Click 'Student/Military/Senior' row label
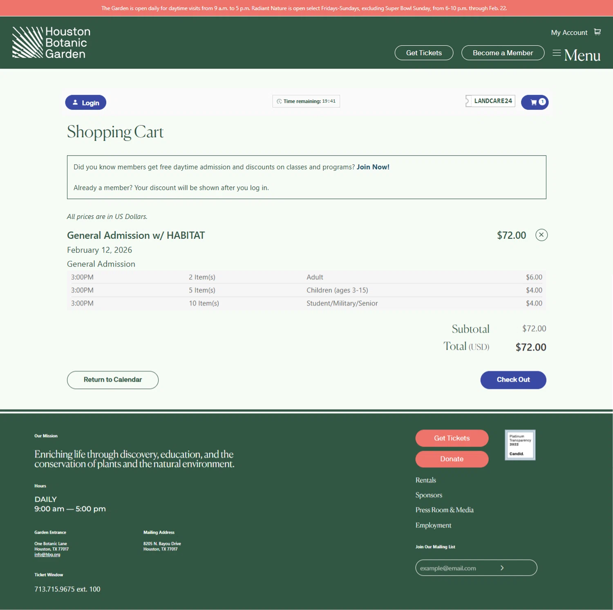This screenshot has width=613, height=610. pos(342,303)
